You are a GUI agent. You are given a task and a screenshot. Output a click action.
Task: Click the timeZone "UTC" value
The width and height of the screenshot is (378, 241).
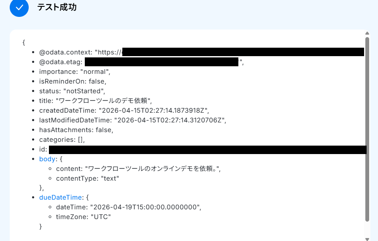(101, 217)
